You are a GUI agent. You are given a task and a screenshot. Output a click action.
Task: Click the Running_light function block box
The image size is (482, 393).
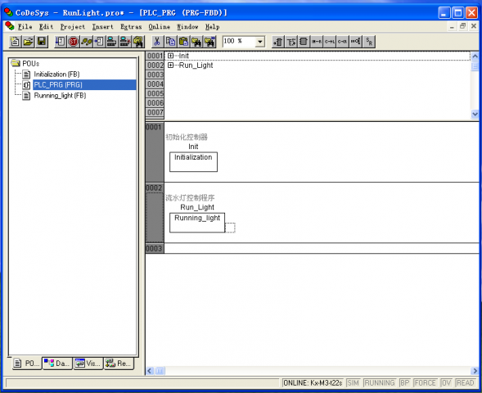tap(197, 223)
